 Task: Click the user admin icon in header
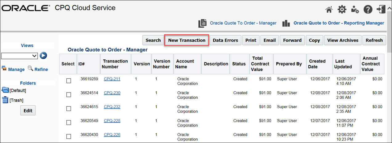point(355,10)
